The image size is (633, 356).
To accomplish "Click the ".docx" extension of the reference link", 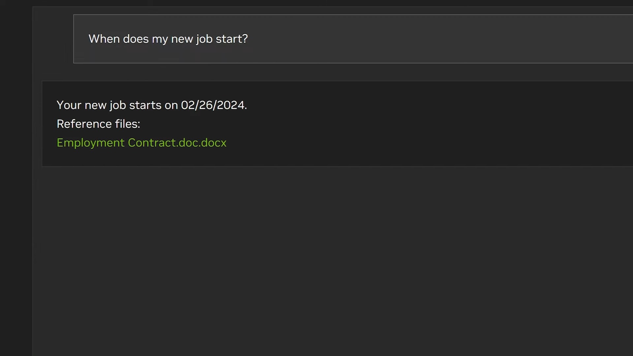I will click(x=213, y=143).
